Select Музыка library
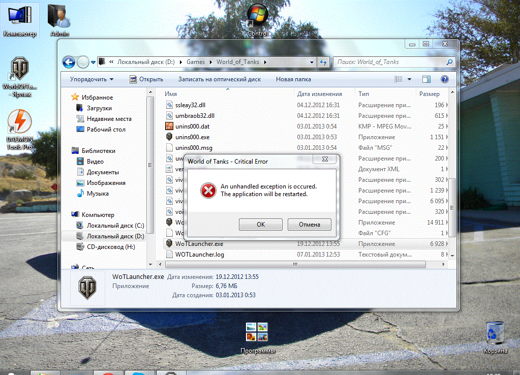The height and width of the screenshot is (375, 520). (x=93, y=193)
